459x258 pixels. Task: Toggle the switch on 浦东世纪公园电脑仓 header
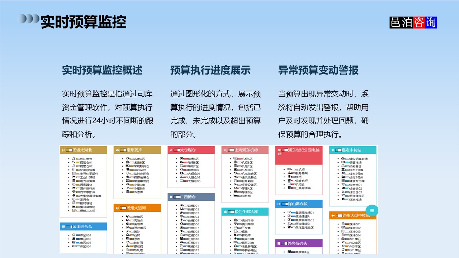pos(284,150)
